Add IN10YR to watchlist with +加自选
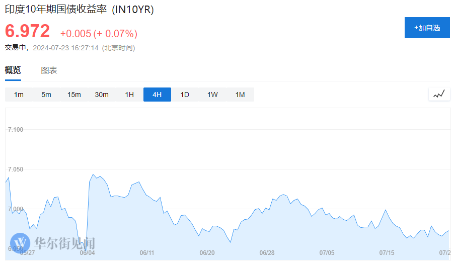 pyautogui.click(x=427, y=28)
